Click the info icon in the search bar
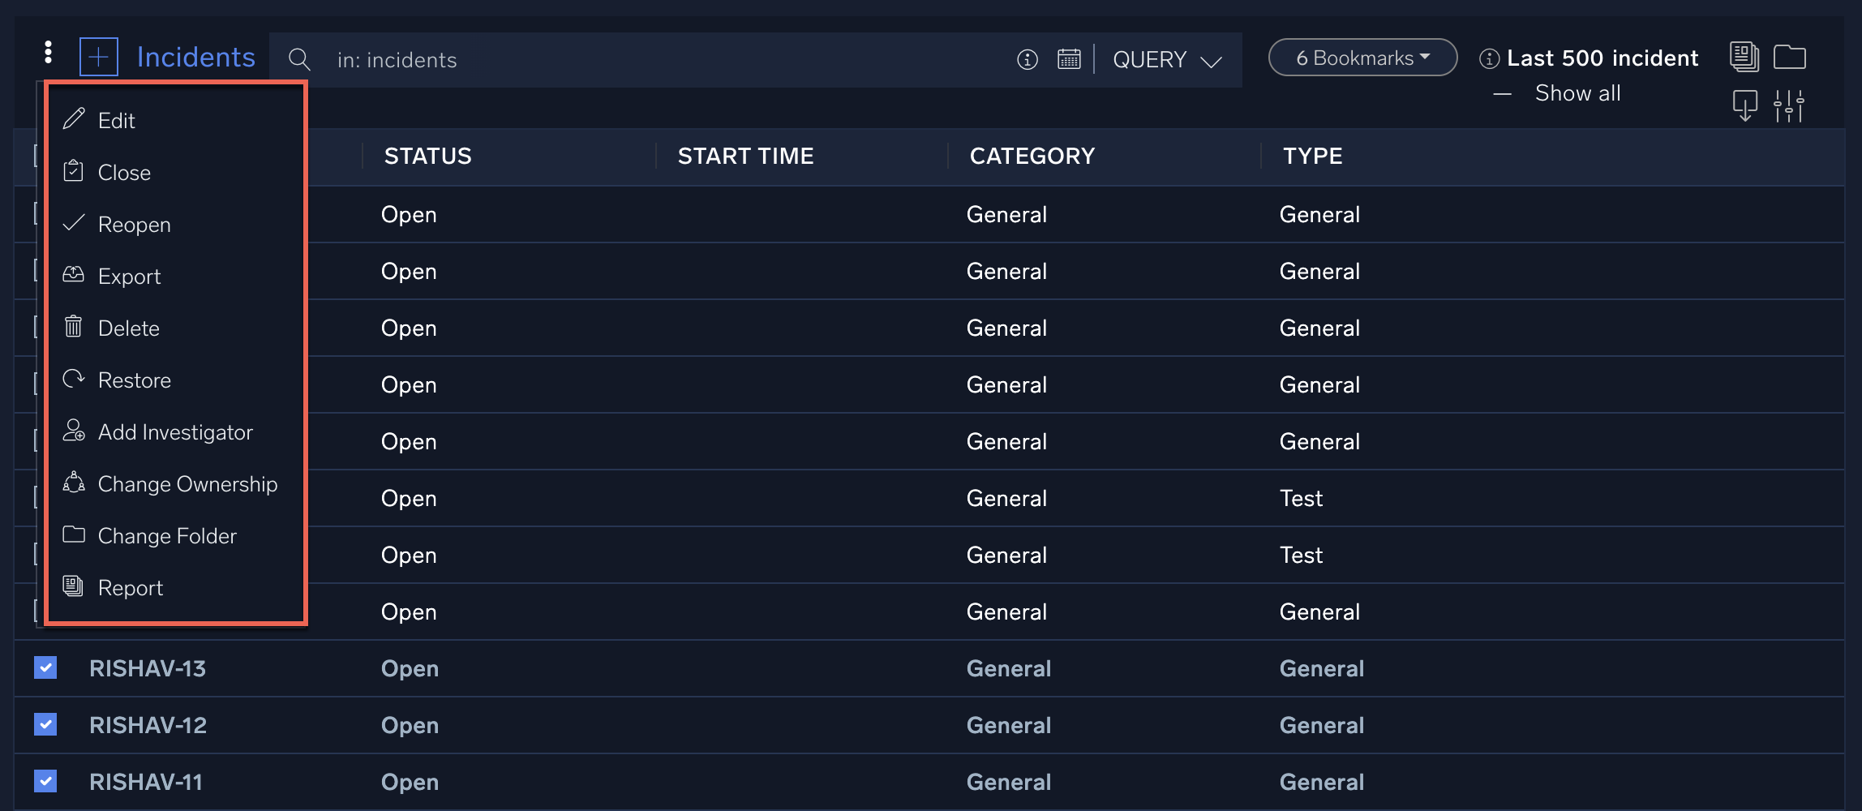The image size is (1862, 811). (x=1027, y=59)
